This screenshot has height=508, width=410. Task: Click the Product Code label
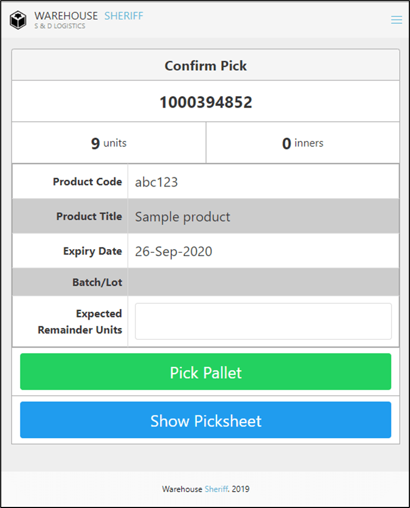click(87, 182)
